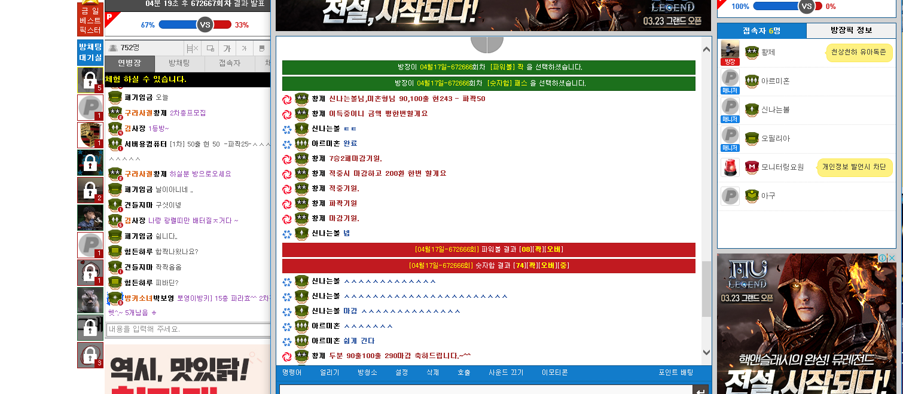
Task: Toggle 사운드 끄기 sound off
Action: pyautogui.click(x=506, y=372)
